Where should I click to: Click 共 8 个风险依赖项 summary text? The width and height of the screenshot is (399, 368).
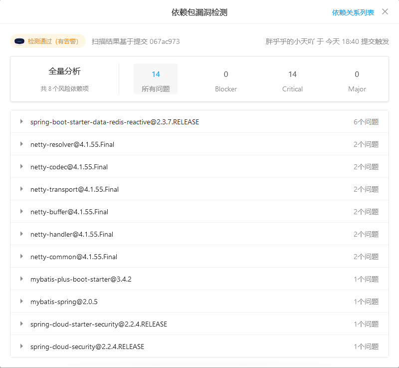click(x=65, y=88)
